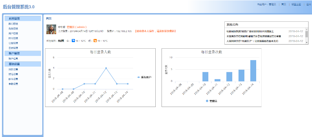Click today's blue weather icon

click(x=73, y=41)
